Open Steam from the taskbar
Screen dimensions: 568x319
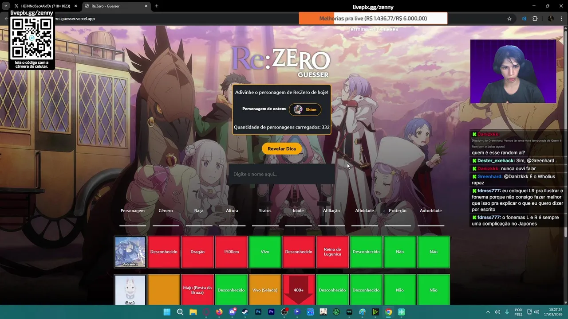tap(245, 312)
